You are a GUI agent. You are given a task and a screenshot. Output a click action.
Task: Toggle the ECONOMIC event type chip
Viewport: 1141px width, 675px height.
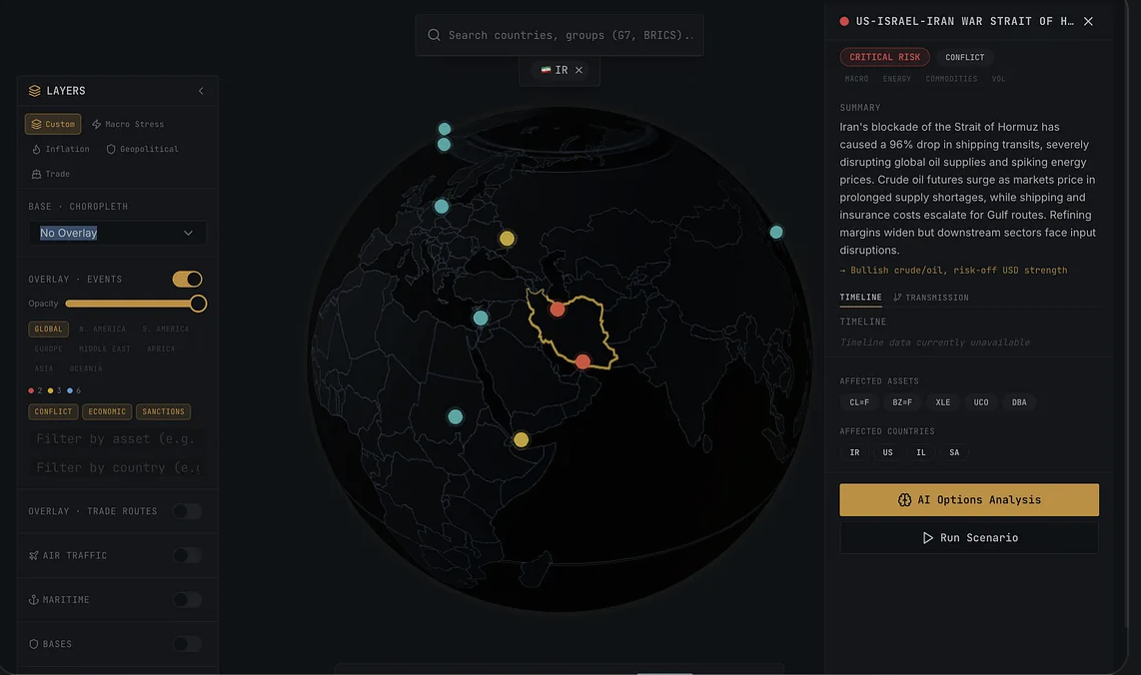[107, 411]
